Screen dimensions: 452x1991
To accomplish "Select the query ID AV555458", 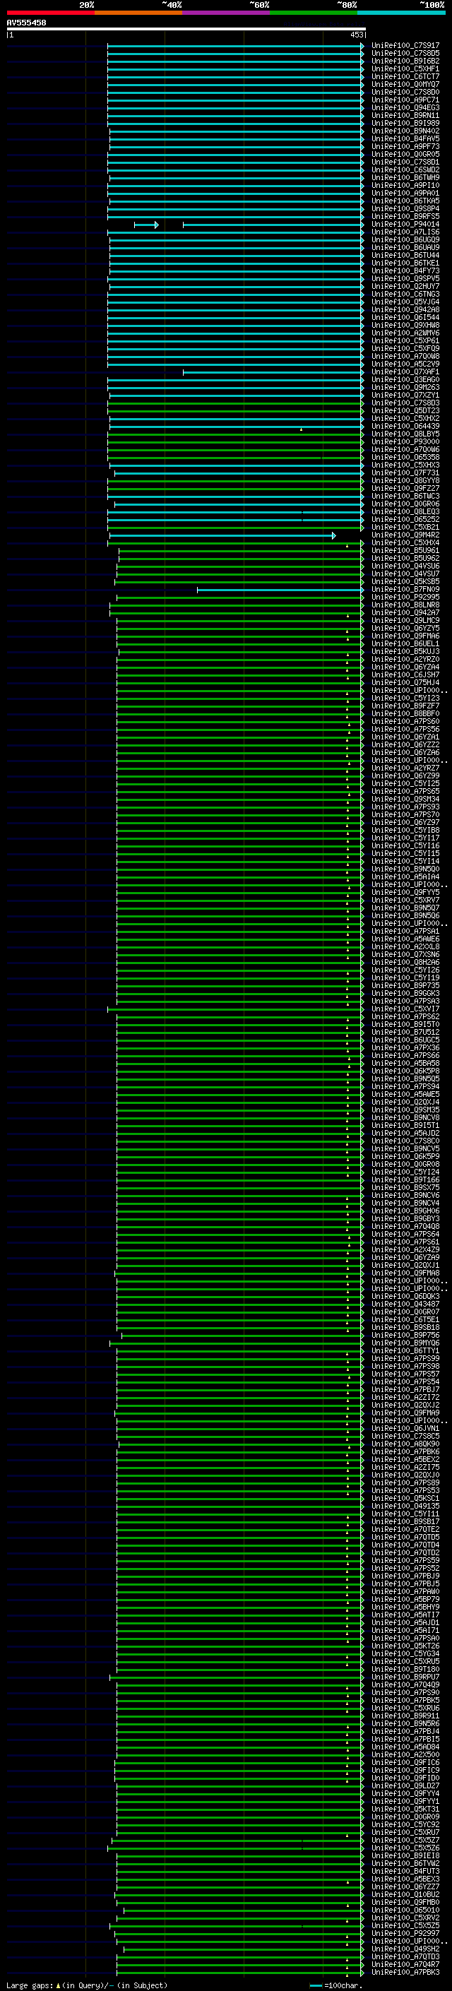I will [x=26, y=23].
